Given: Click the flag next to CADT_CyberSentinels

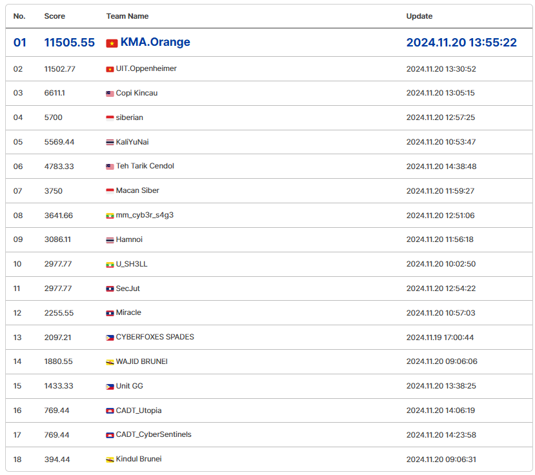Looking at the screenshot, I should [110, 436].
